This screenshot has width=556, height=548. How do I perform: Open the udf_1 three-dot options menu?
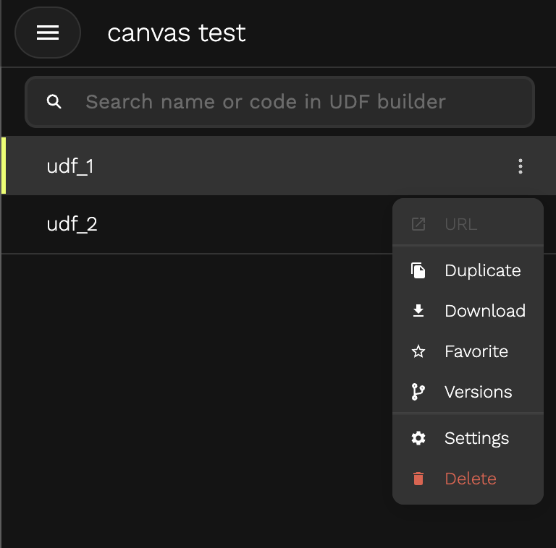pyautogui.click(x=521, y=166)
